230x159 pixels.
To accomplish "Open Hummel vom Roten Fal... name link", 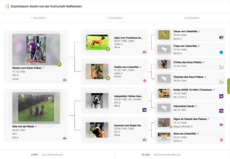I will pos(128,125).
